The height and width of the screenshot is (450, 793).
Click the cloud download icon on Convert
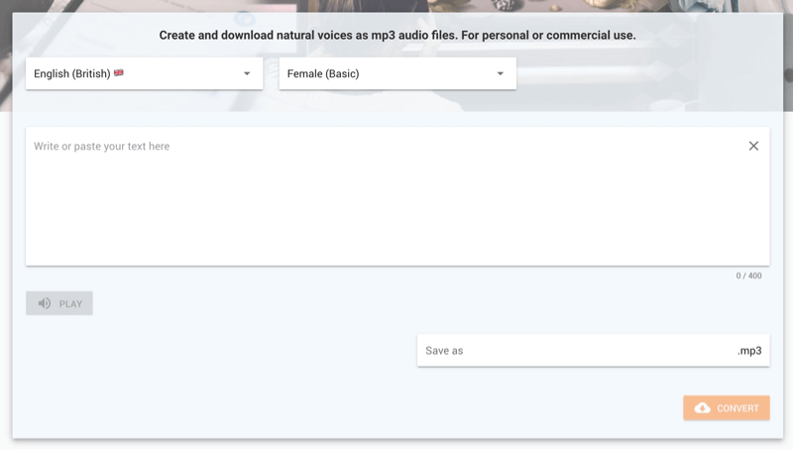(x=703, y=408)
